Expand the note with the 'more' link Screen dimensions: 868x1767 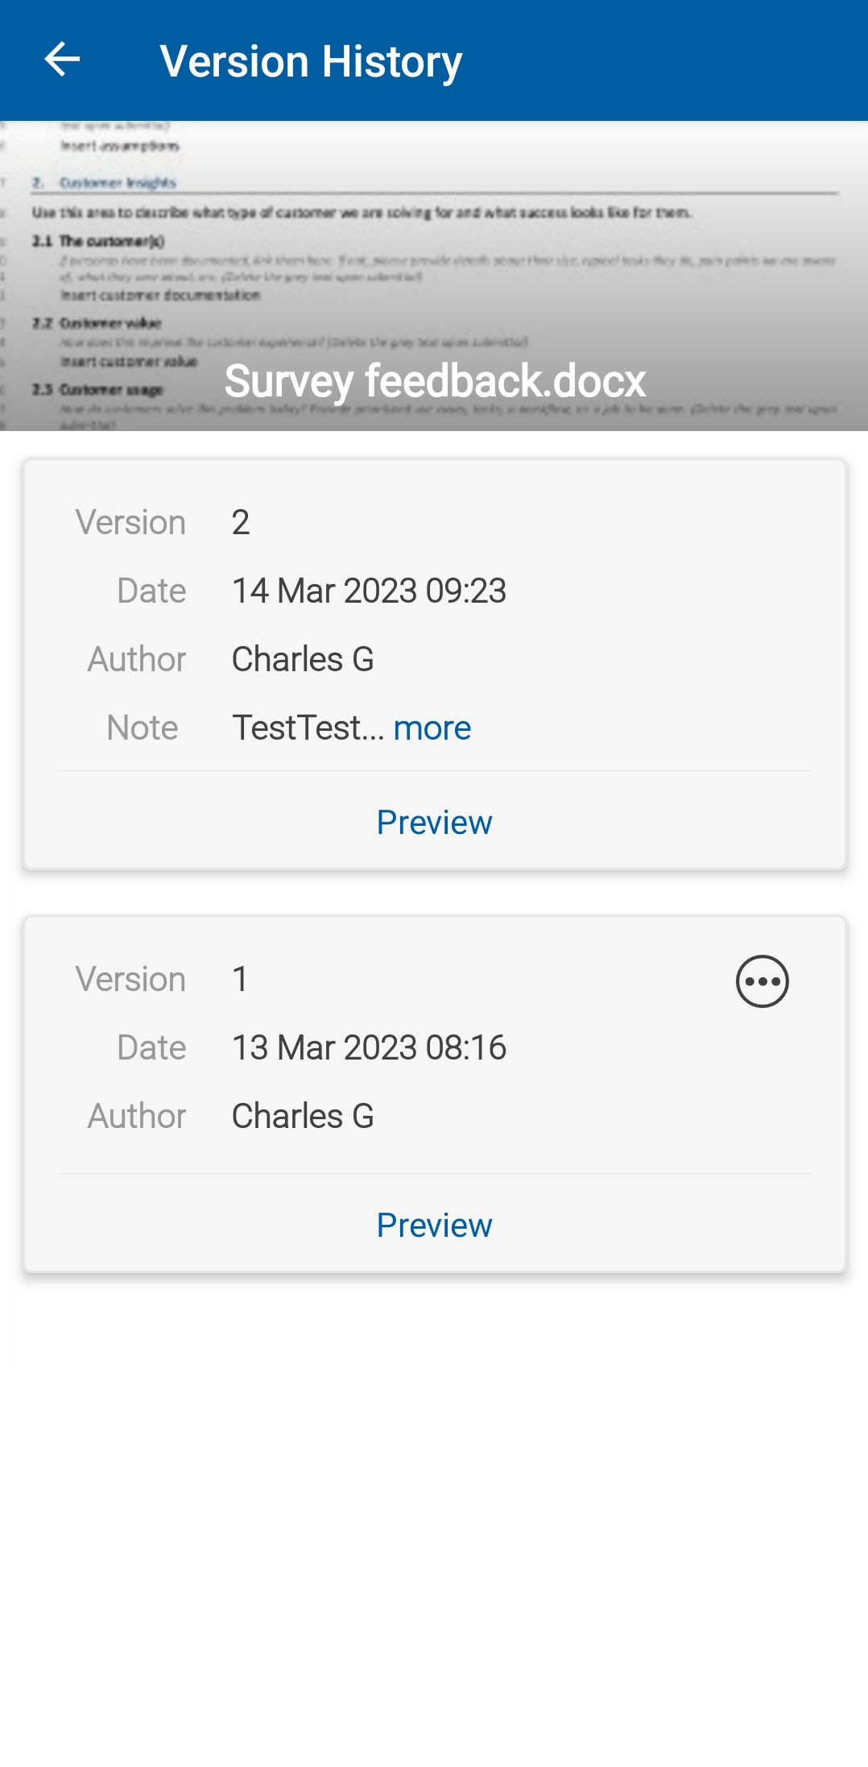(432, 728)
